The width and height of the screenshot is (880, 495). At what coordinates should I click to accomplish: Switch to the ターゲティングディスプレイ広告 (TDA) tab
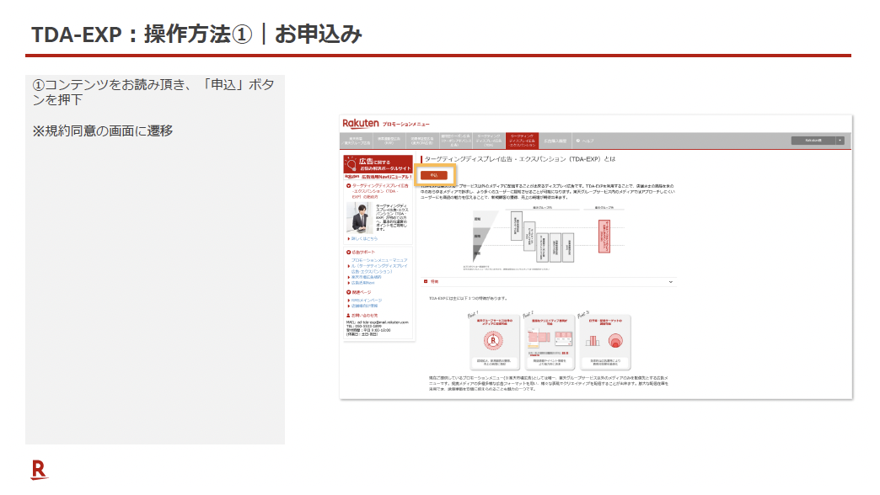coord(489,141)
